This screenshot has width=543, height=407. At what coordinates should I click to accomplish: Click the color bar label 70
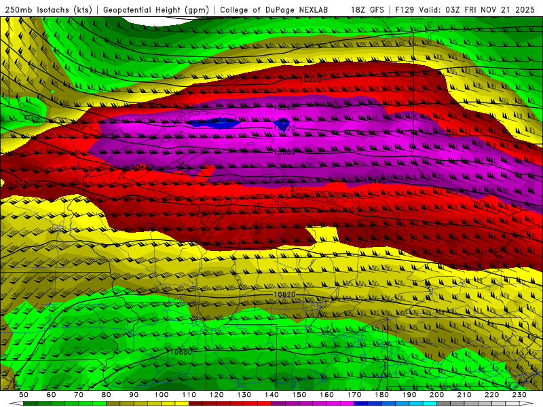79,395
